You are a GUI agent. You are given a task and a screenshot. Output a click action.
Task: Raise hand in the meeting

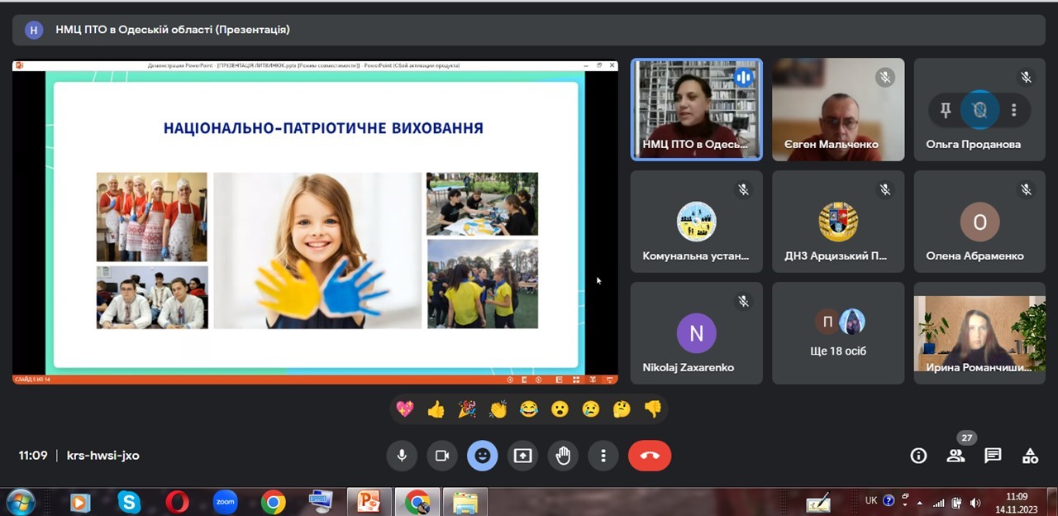[563, 456]
